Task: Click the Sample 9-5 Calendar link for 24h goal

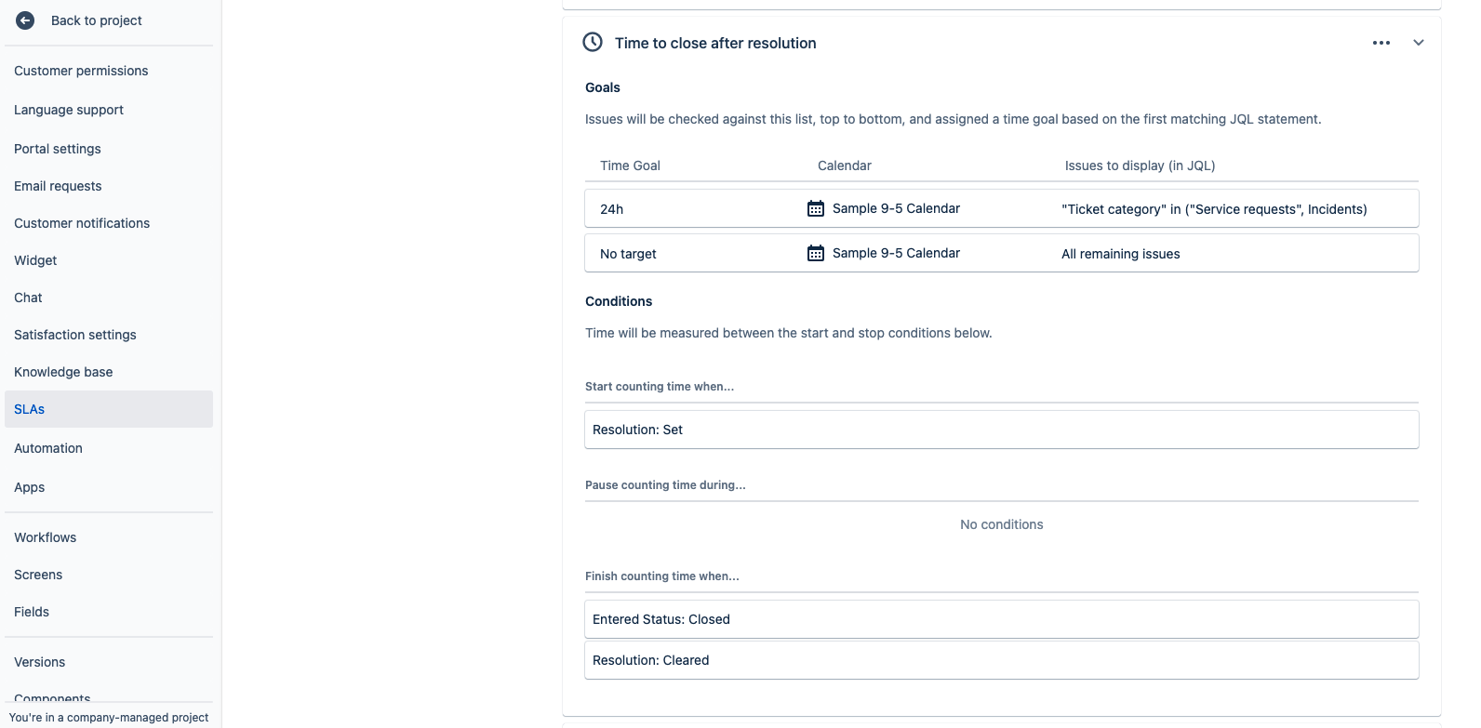Action: point(896,208)
